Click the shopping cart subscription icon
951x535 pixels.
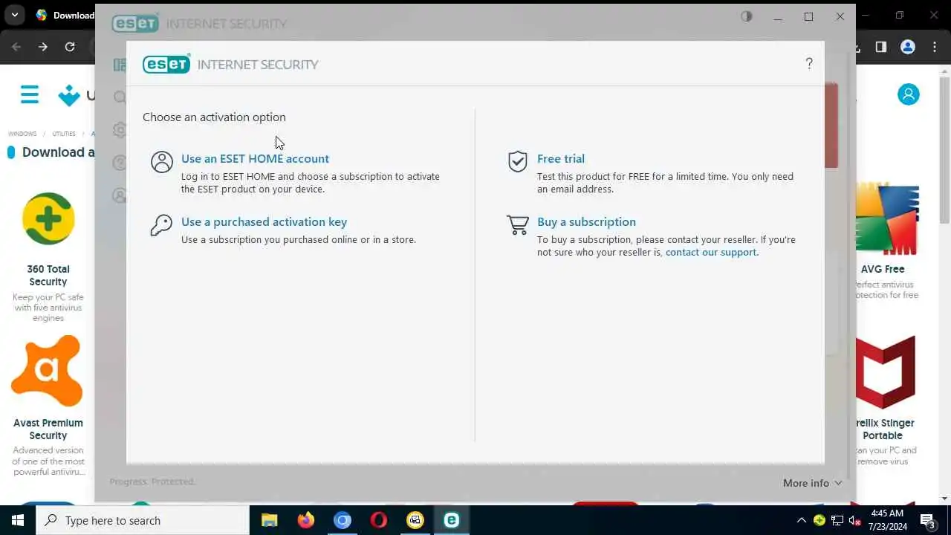point(518,225)
